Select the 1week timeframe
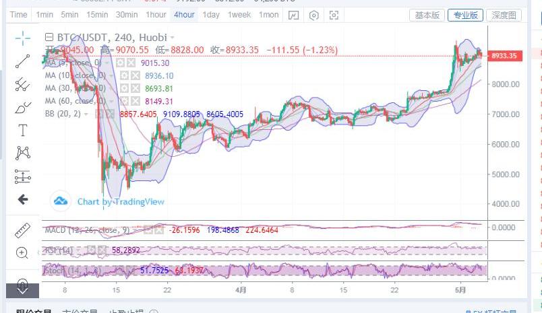 239,15
